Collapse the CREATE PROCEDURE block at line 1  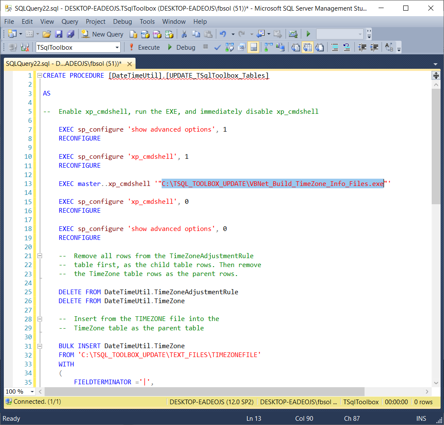[40, 76]
